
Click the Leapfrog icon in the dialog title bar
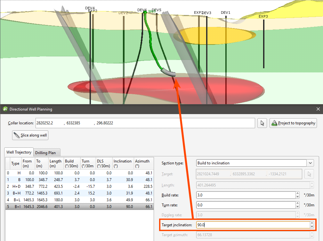coord(5,109)
